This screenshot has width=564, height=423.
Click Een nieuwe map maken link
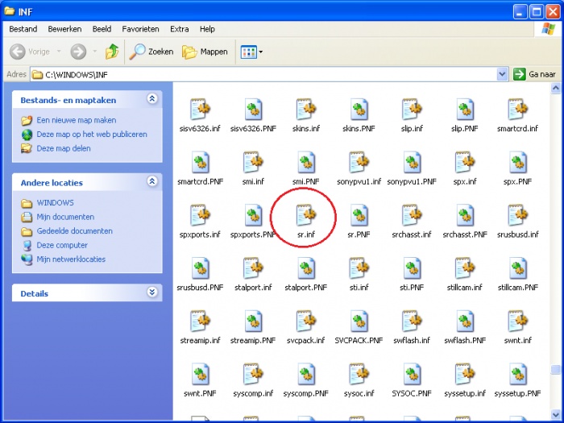tap(77, 120)
